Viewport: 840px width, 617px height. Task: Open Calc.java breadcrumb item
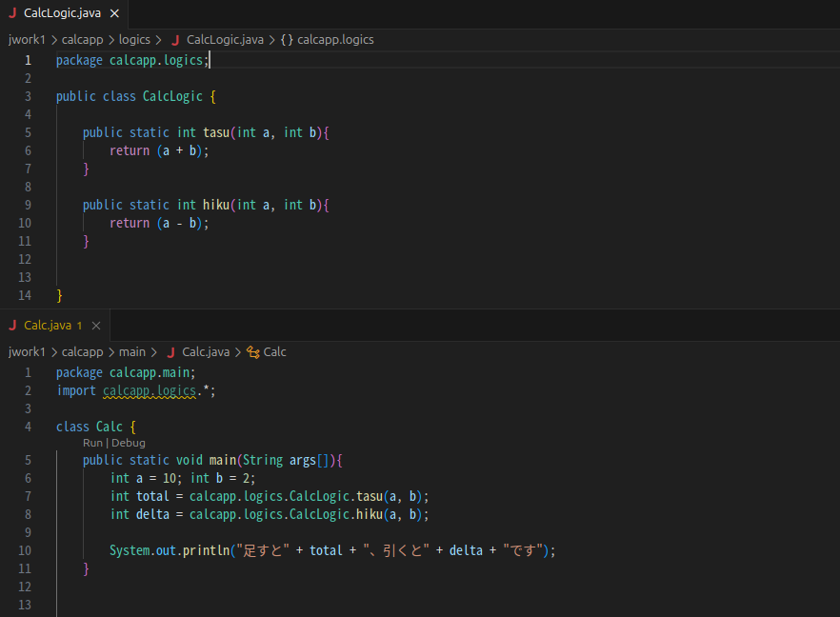(x=206, y=352)
